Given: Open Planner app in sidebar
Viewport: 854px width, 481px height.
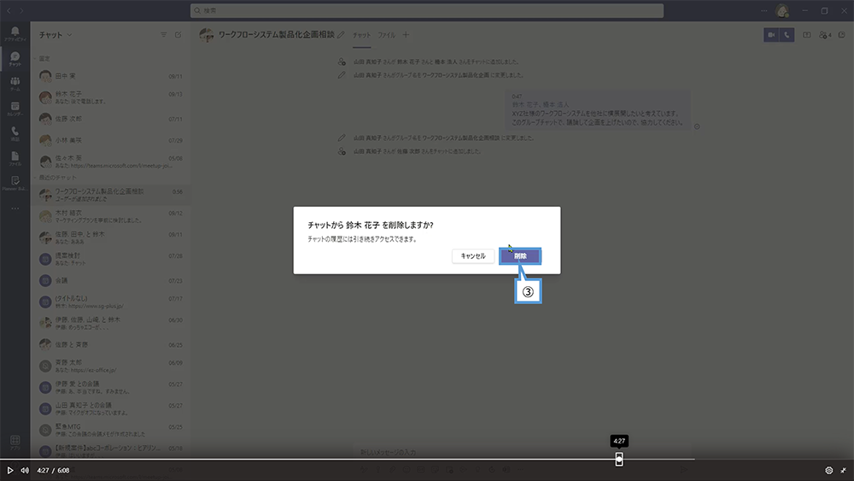Looking at the screenshot, I should point(15,183).
